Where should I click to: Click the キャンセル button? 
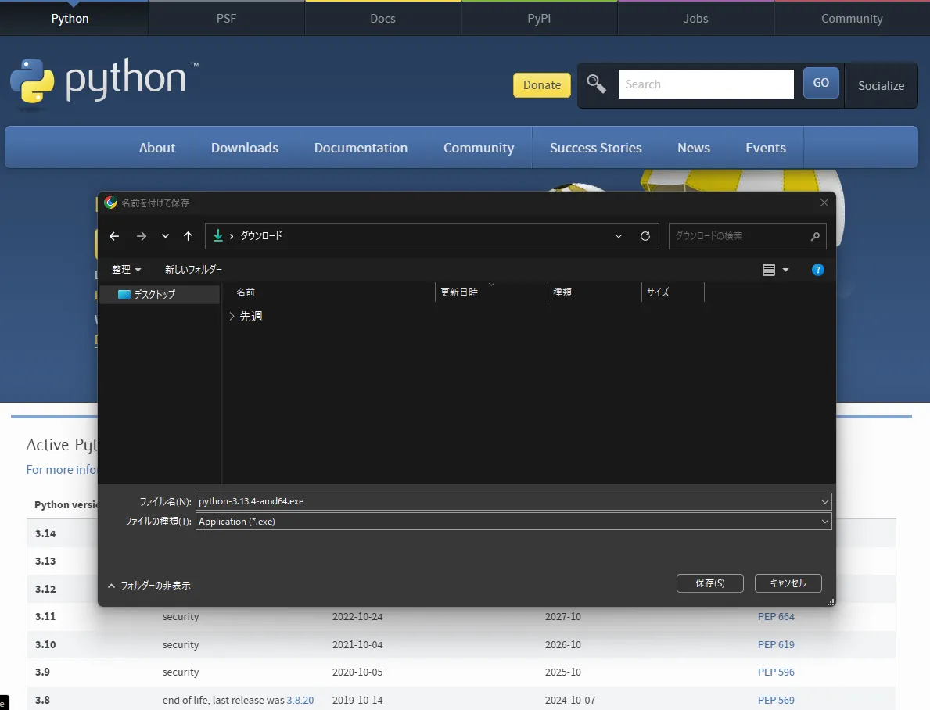(788, 583)
